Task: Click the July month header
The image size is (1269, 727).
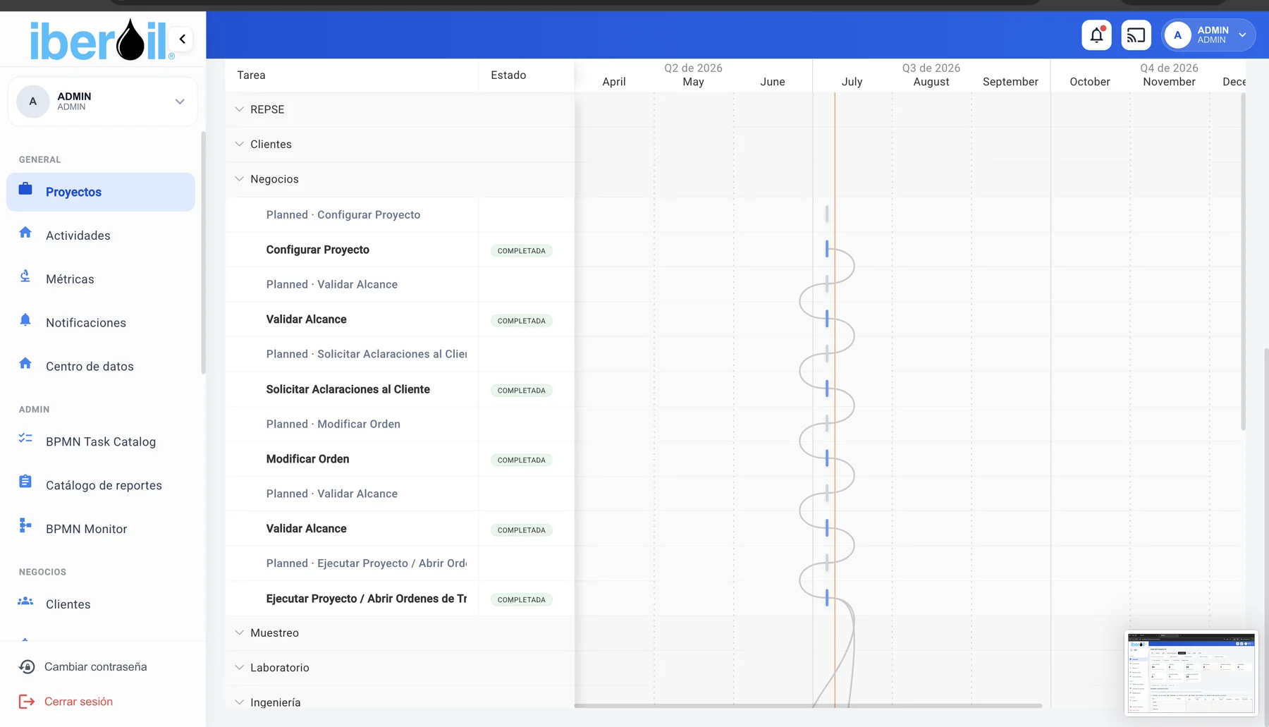Action: click(852, 82)
